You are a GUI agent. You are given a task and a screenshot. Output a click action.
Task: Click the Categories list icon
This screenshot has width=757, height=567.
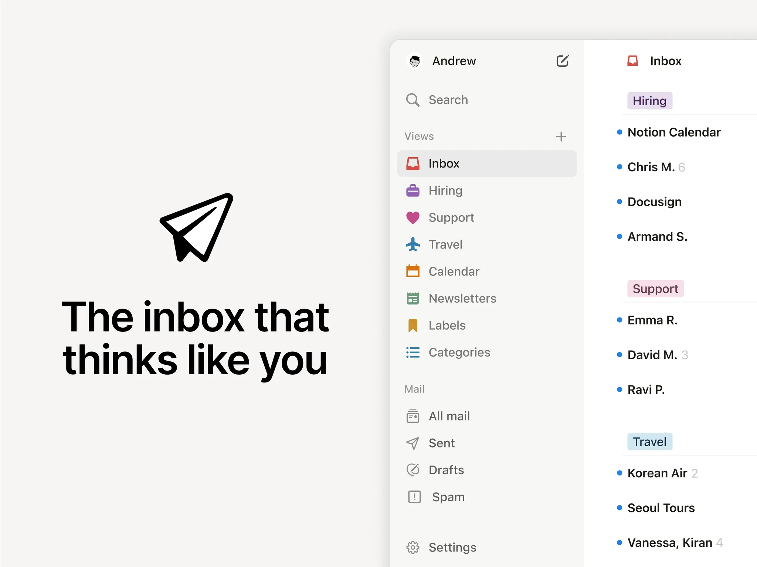(x=413, y=352)
